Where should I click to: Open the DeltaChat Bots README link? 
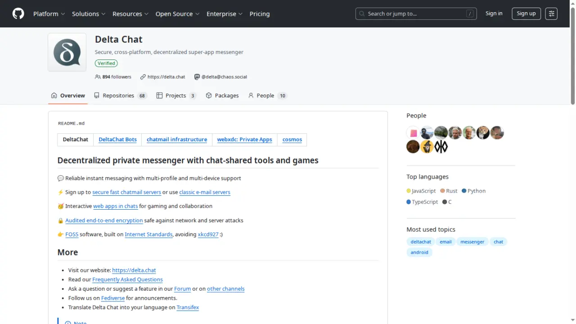[117, 139]
